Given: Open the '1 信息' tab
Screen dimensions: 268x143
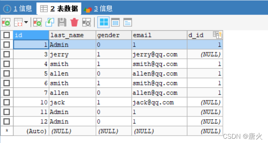Looking at the screenshot, I should pos(18,9).
